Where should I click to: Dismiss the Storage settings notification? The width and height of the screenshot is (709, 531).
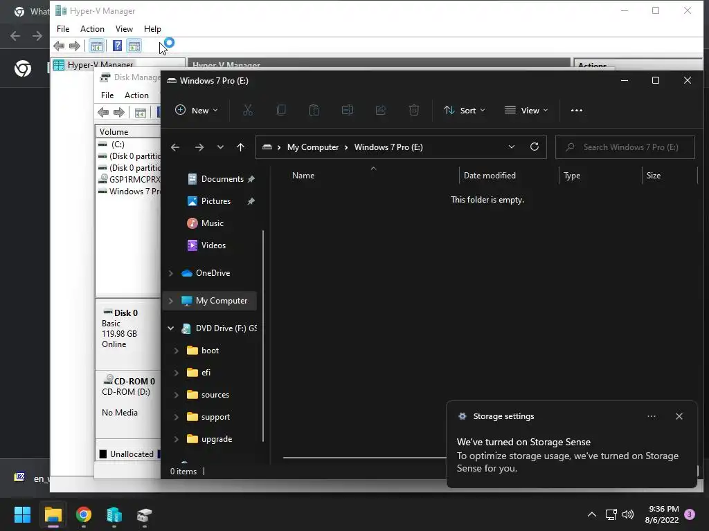click(679, 416)
